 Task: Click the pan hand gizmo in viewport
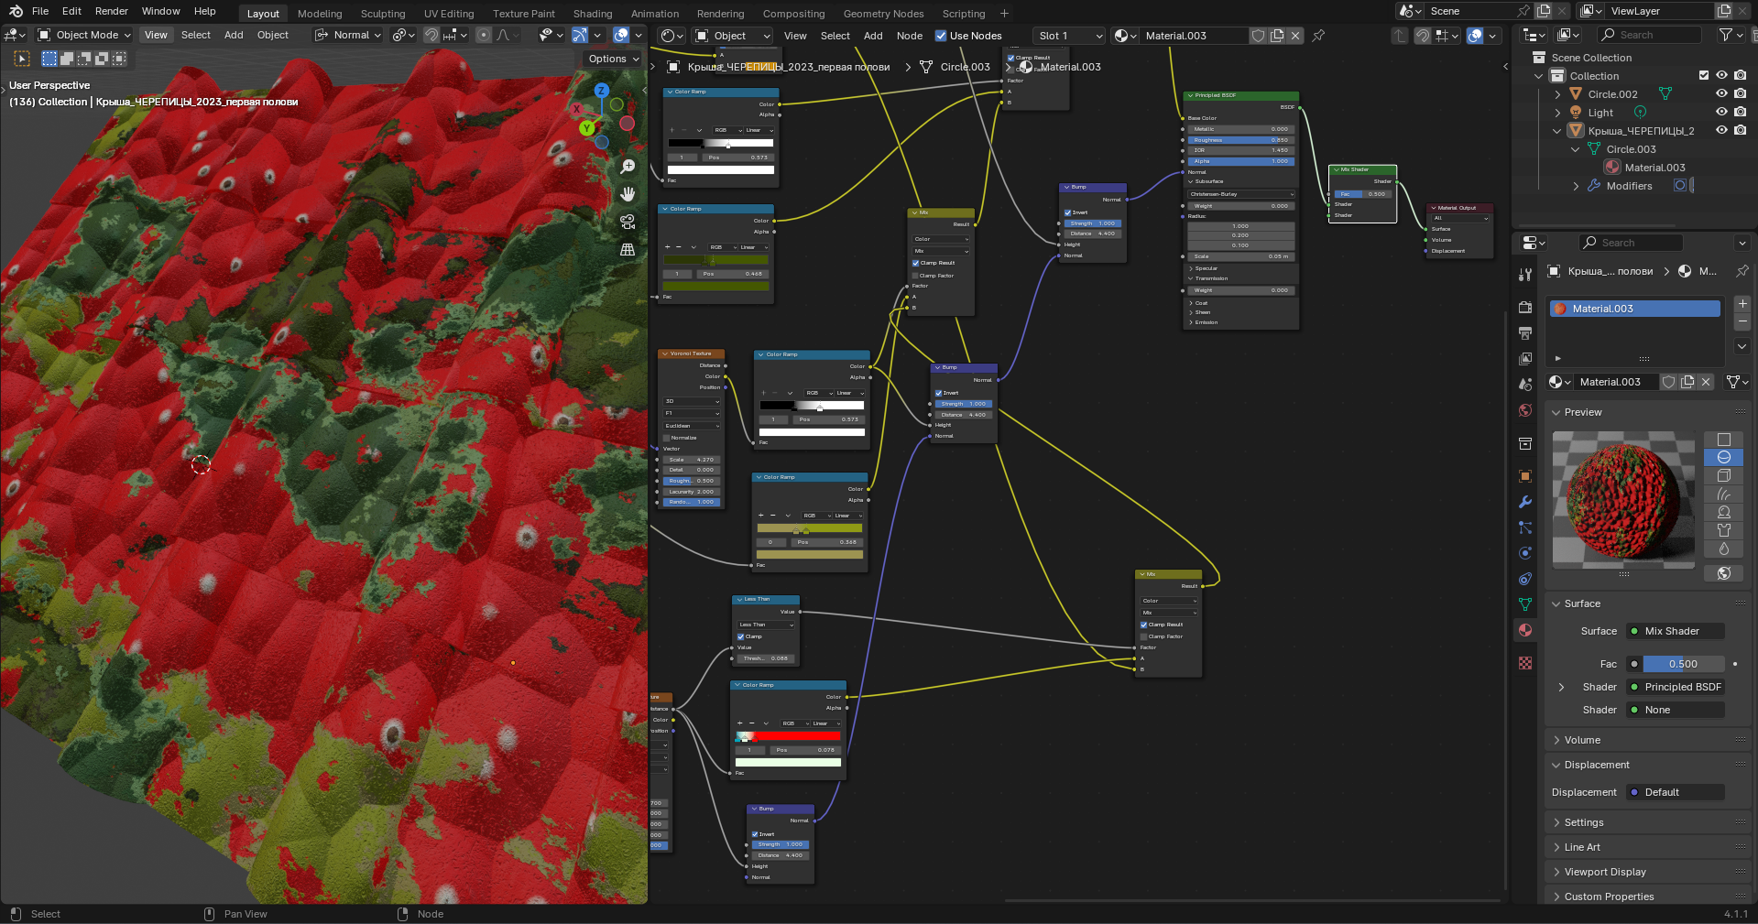click(628, 194)
